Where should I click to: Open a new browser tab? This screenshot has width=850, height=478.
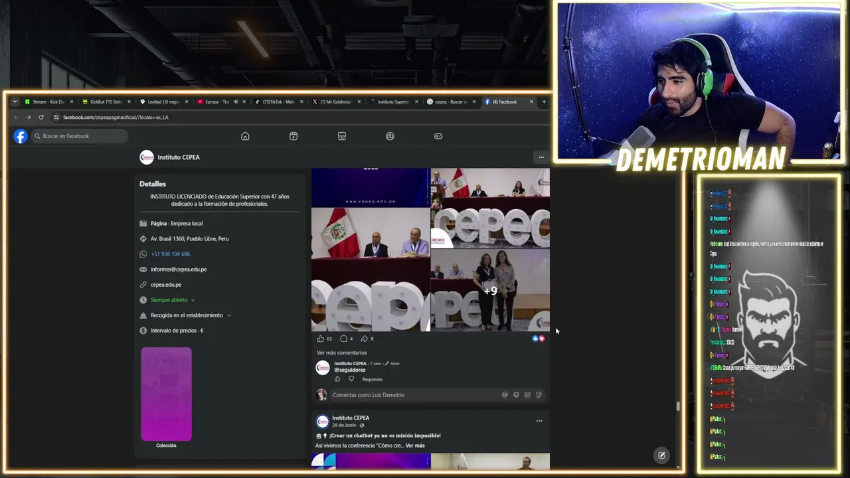544,102
